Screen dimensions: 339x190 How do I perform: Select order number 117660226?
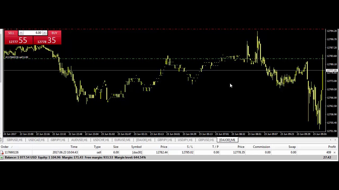point(11,152)
